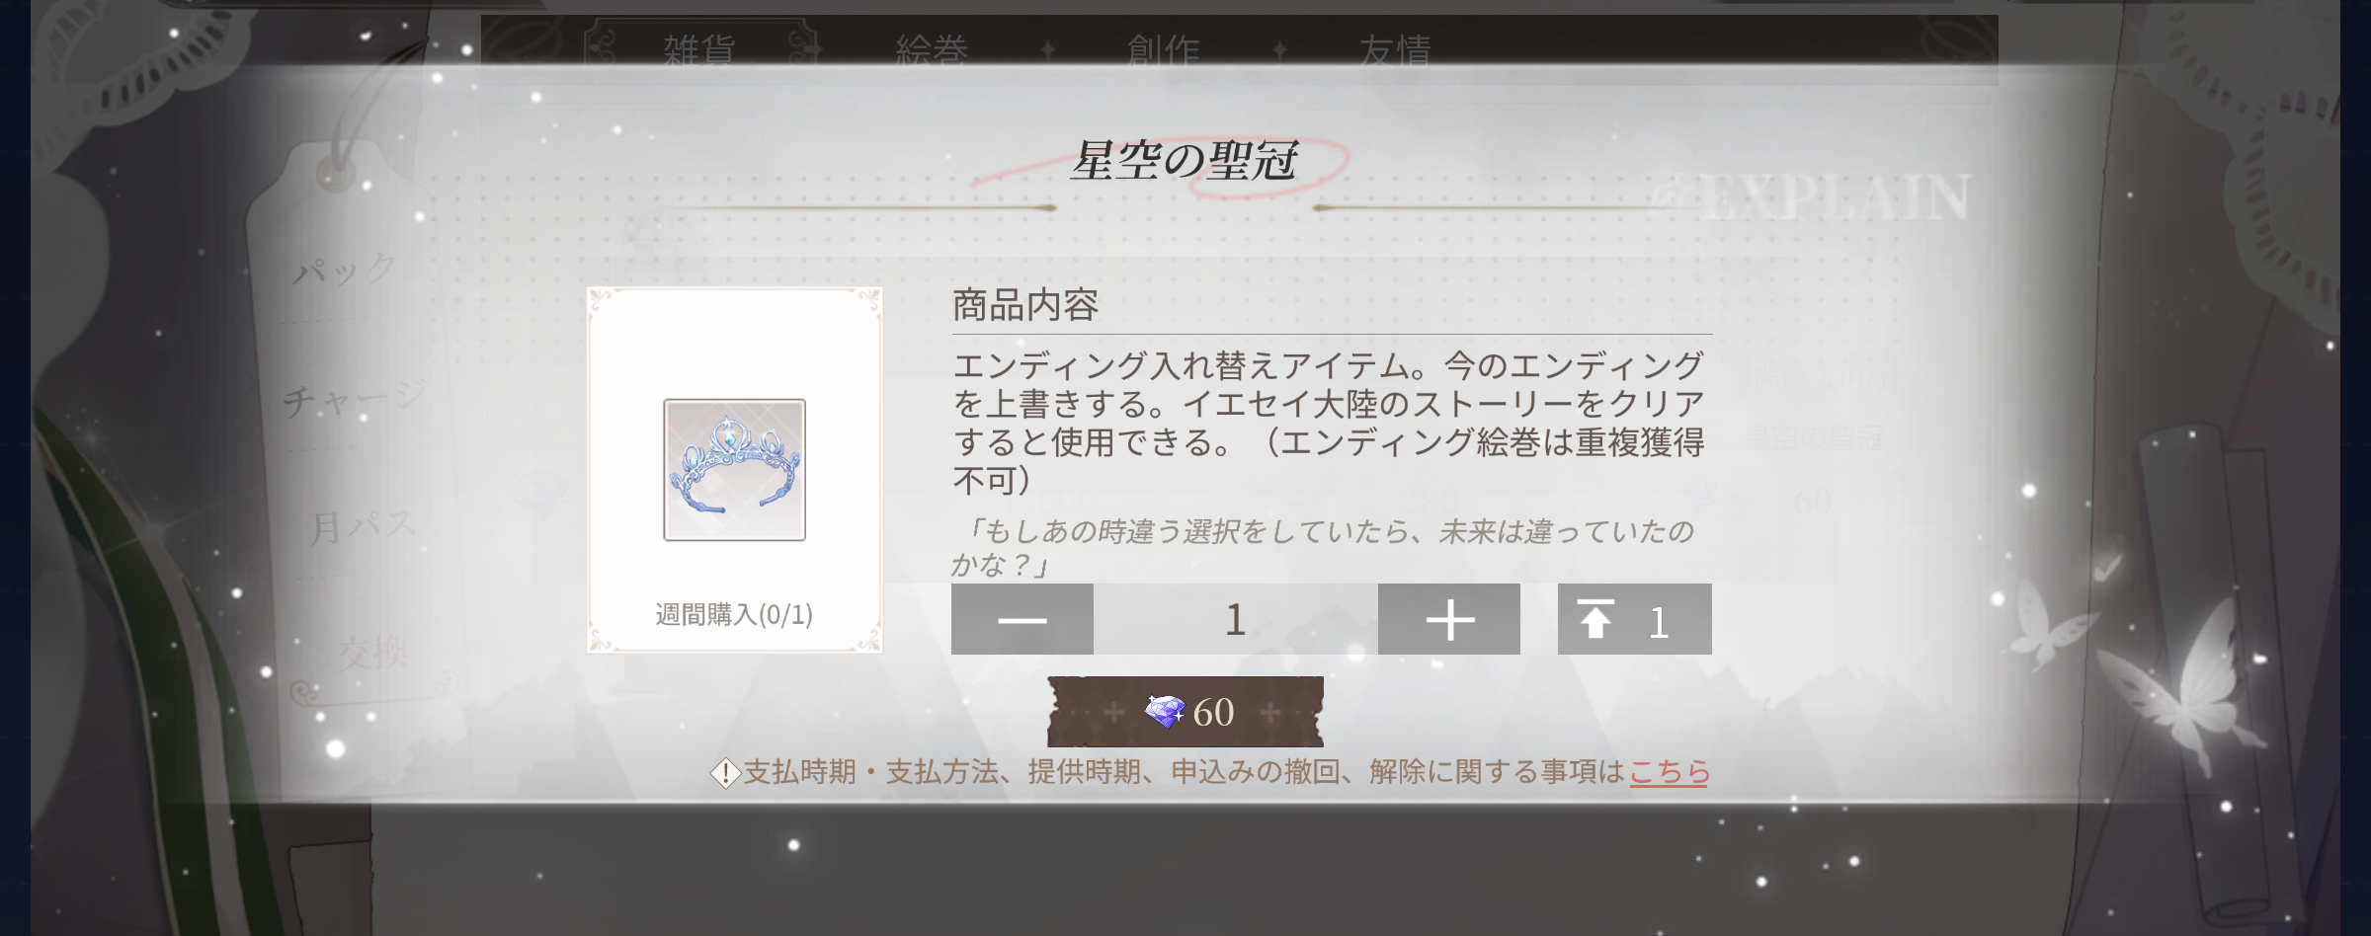Switch to the 絵巻 shop tab

932,49
